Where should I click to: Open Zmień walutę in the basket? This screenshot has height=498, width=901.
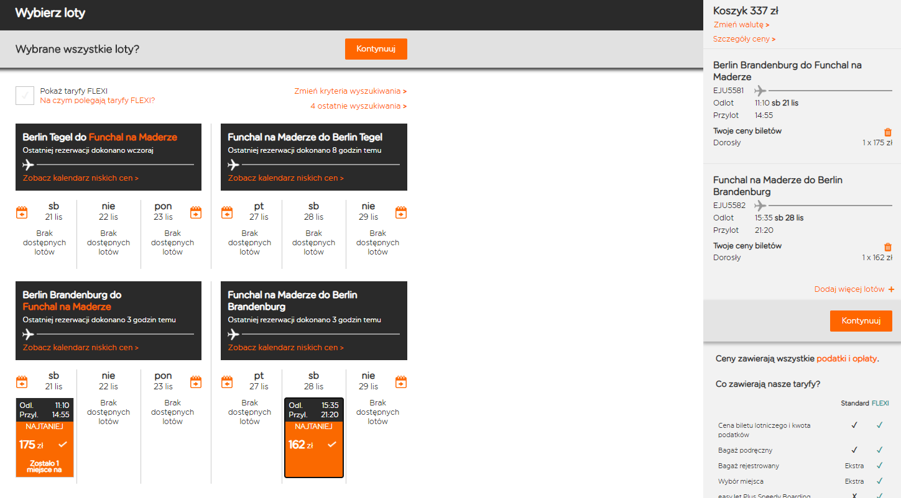pyautogui.click(x=741, y=25)
